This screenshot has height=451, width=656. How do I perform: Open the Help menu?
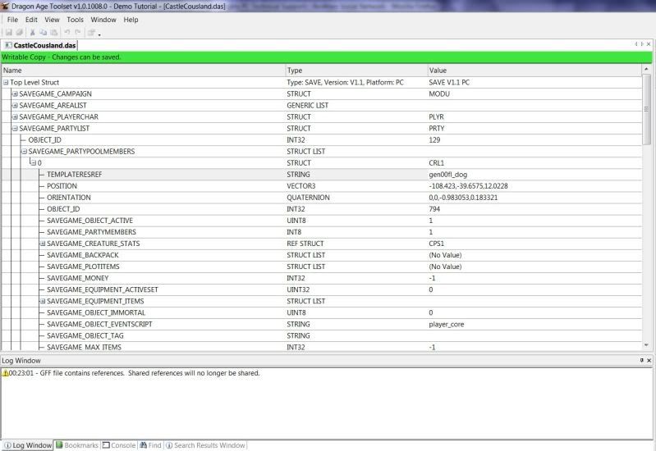(x=131, y=20)
